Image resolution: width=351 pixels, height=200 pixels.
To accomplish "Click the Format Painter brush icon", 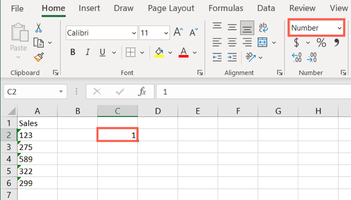I will pyautogui.click(x=39, y=57).
